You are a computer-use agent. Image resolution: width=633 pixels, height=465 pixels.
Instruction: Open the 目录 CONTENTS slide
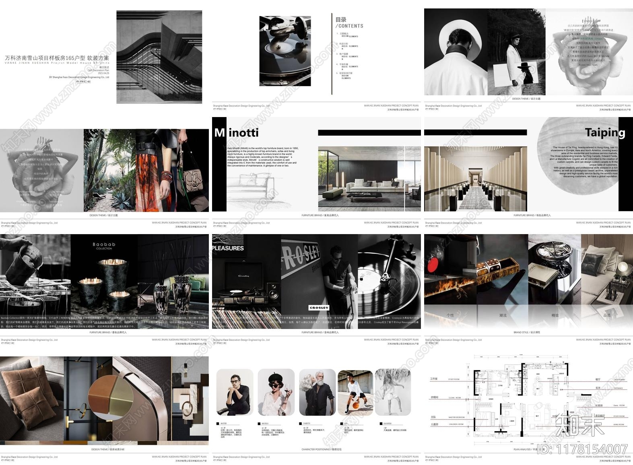(316, 57)
